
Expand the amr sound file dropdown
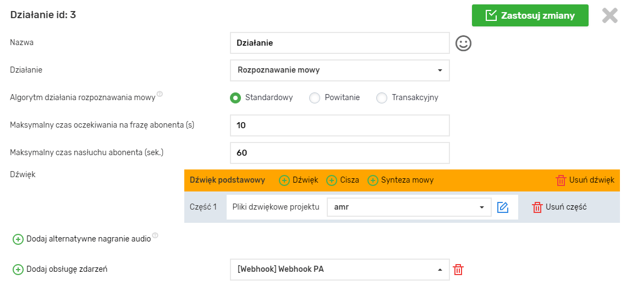[409, 207]
